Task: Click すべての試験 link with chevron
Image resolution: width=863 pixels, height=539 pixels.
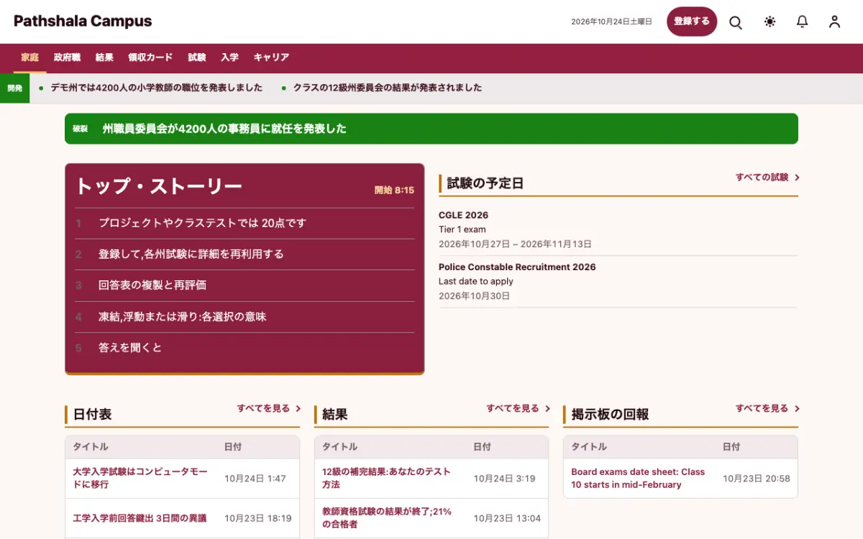Action: coord(767,178)
